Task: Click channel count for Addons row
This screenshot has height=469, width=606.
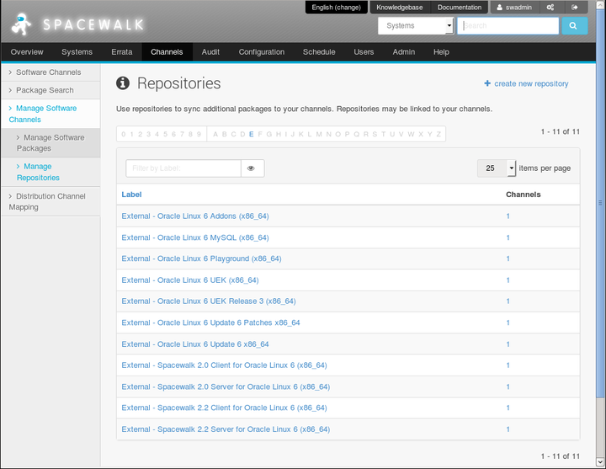Action: [x=508, y=216]
